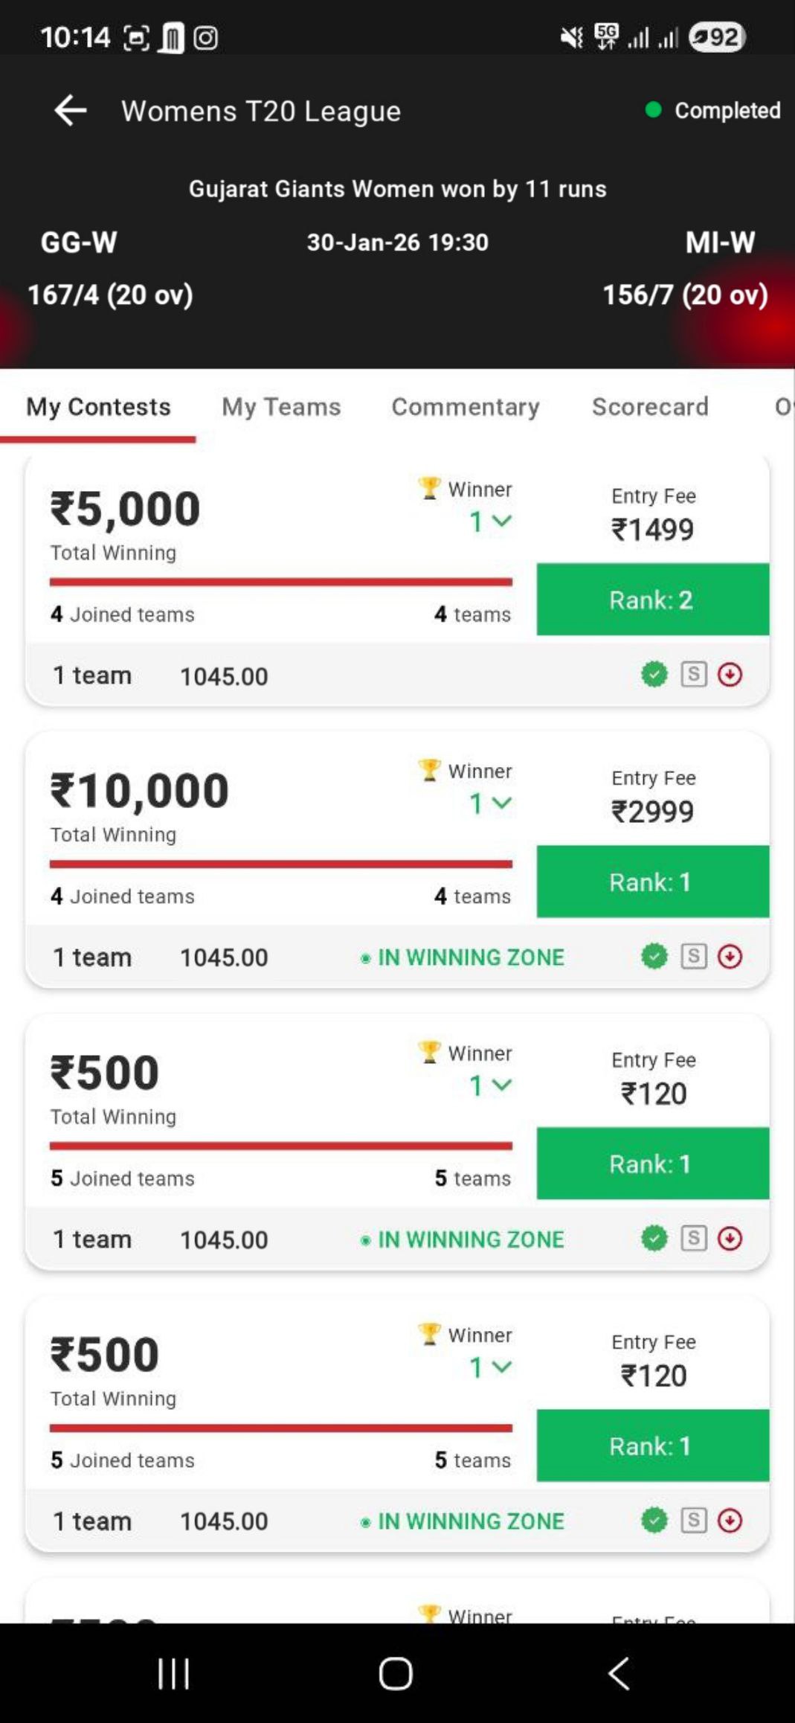The image size is (795, 1723).
Task: Switch to the My Teams tab
Action: (281, 407)
